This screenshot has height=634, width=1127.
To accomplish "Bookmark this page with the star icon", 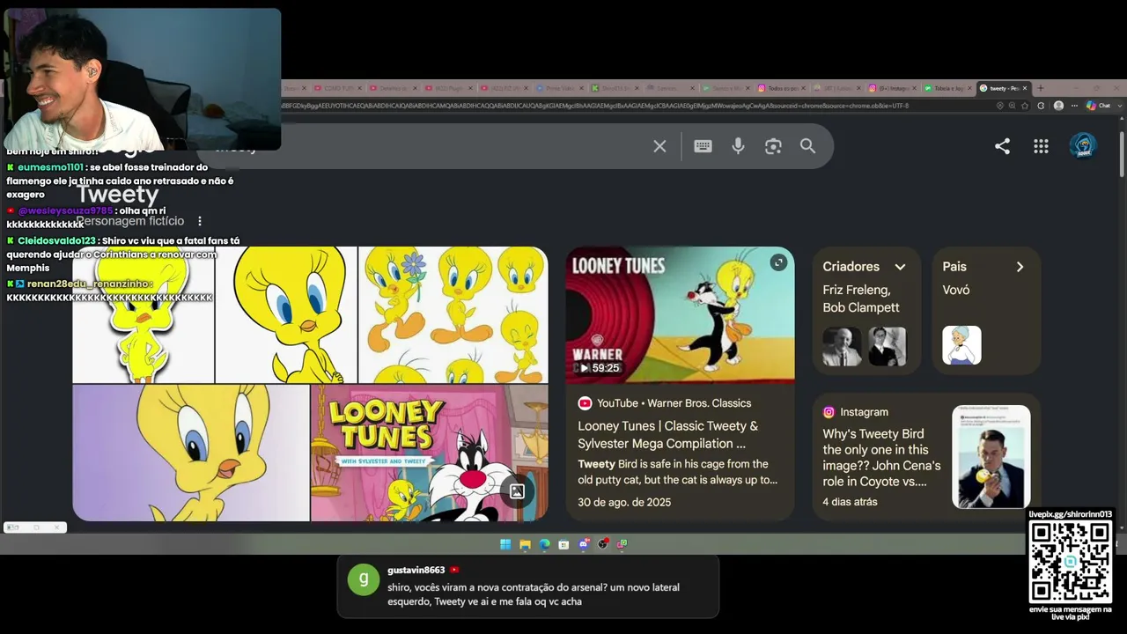I will 1026,106.
